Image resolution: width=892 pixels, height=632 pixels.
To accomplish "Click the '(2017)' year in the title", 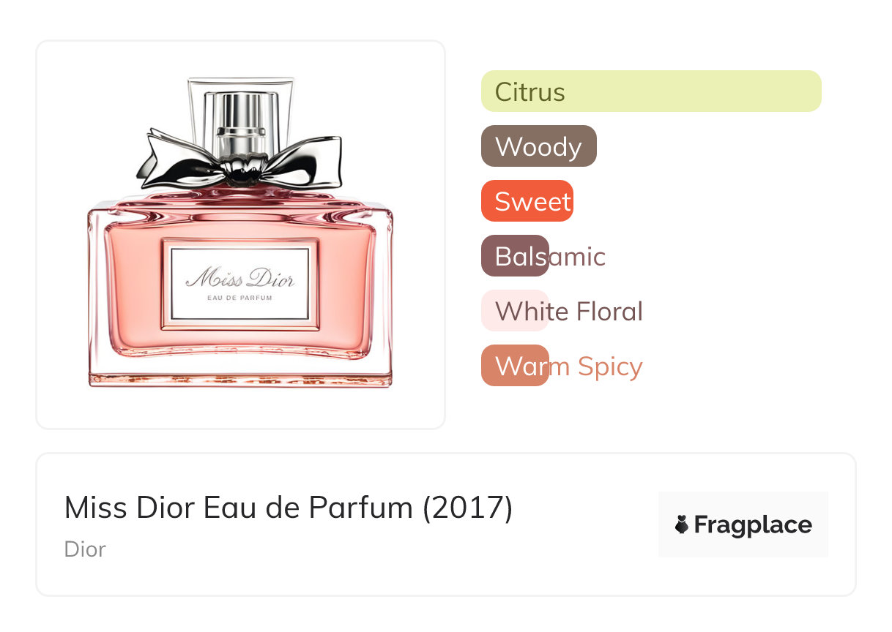I will [x=468, y=508].
